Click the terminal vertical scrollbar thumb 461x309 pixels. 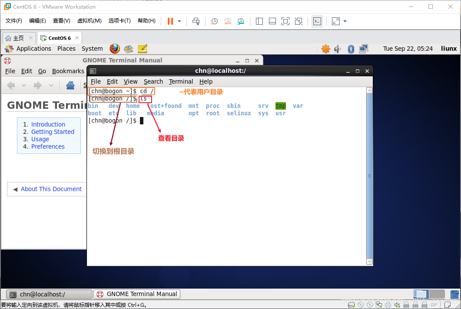(370, 176)
